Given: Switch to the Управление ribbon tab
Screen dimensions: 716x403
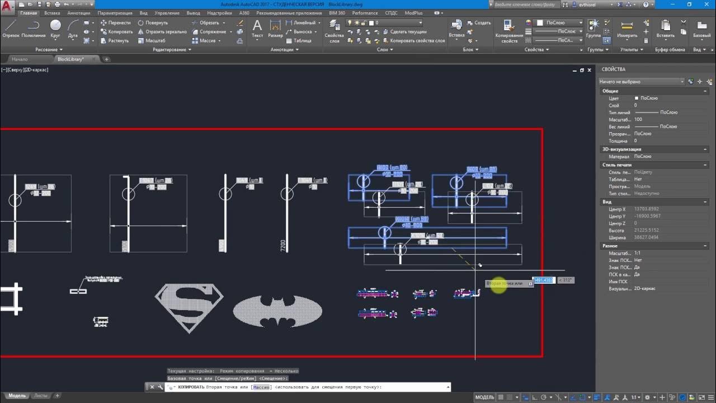Looking at the screenshot, I should (167, 13).
